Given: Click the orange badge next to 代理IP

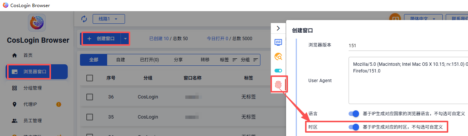Looking at the screenshot, I should tap(58, 104).
